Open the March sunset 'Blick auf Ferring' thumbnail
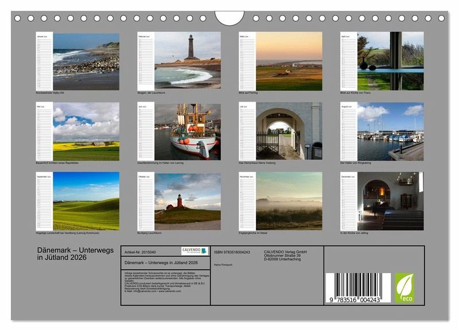This screenshot has height=331, width=459. pos(289,61)
